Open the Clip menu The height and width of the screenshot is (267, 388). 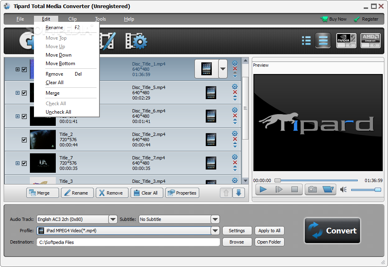pyautogui.click(x=72, y=19)
